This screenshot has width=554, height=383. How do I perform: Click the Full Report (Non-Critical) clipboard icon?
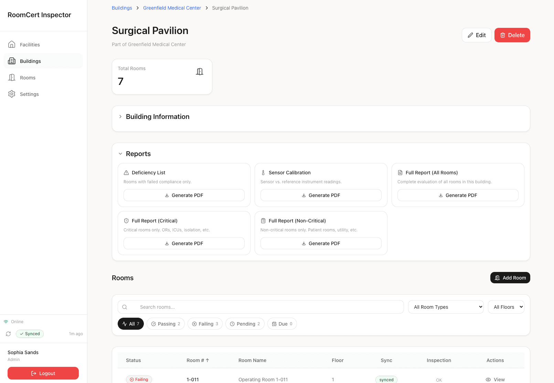click(x=263, y=221)
